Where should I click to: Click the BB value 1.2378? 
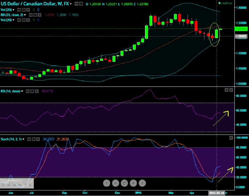(50, 15)
